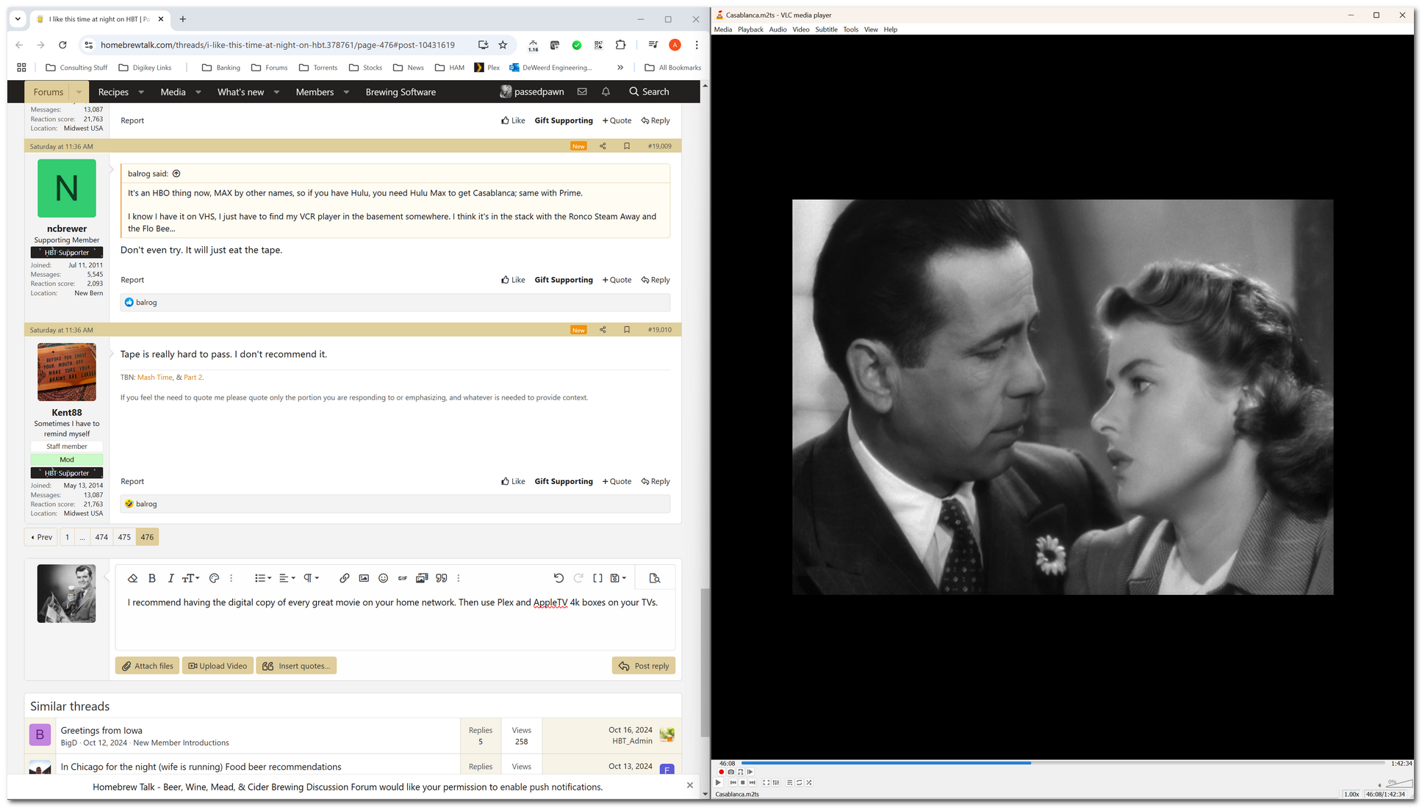Click the preview icon in reply editor
Viewport: 1422px width, 808px height.
(655, 578)
